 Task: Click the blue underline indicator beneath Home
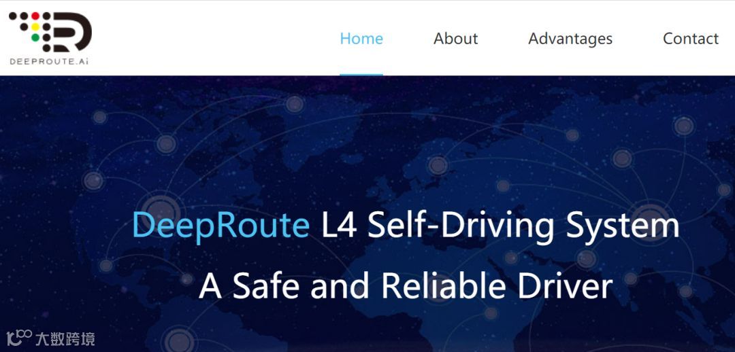tap(361, 75)
